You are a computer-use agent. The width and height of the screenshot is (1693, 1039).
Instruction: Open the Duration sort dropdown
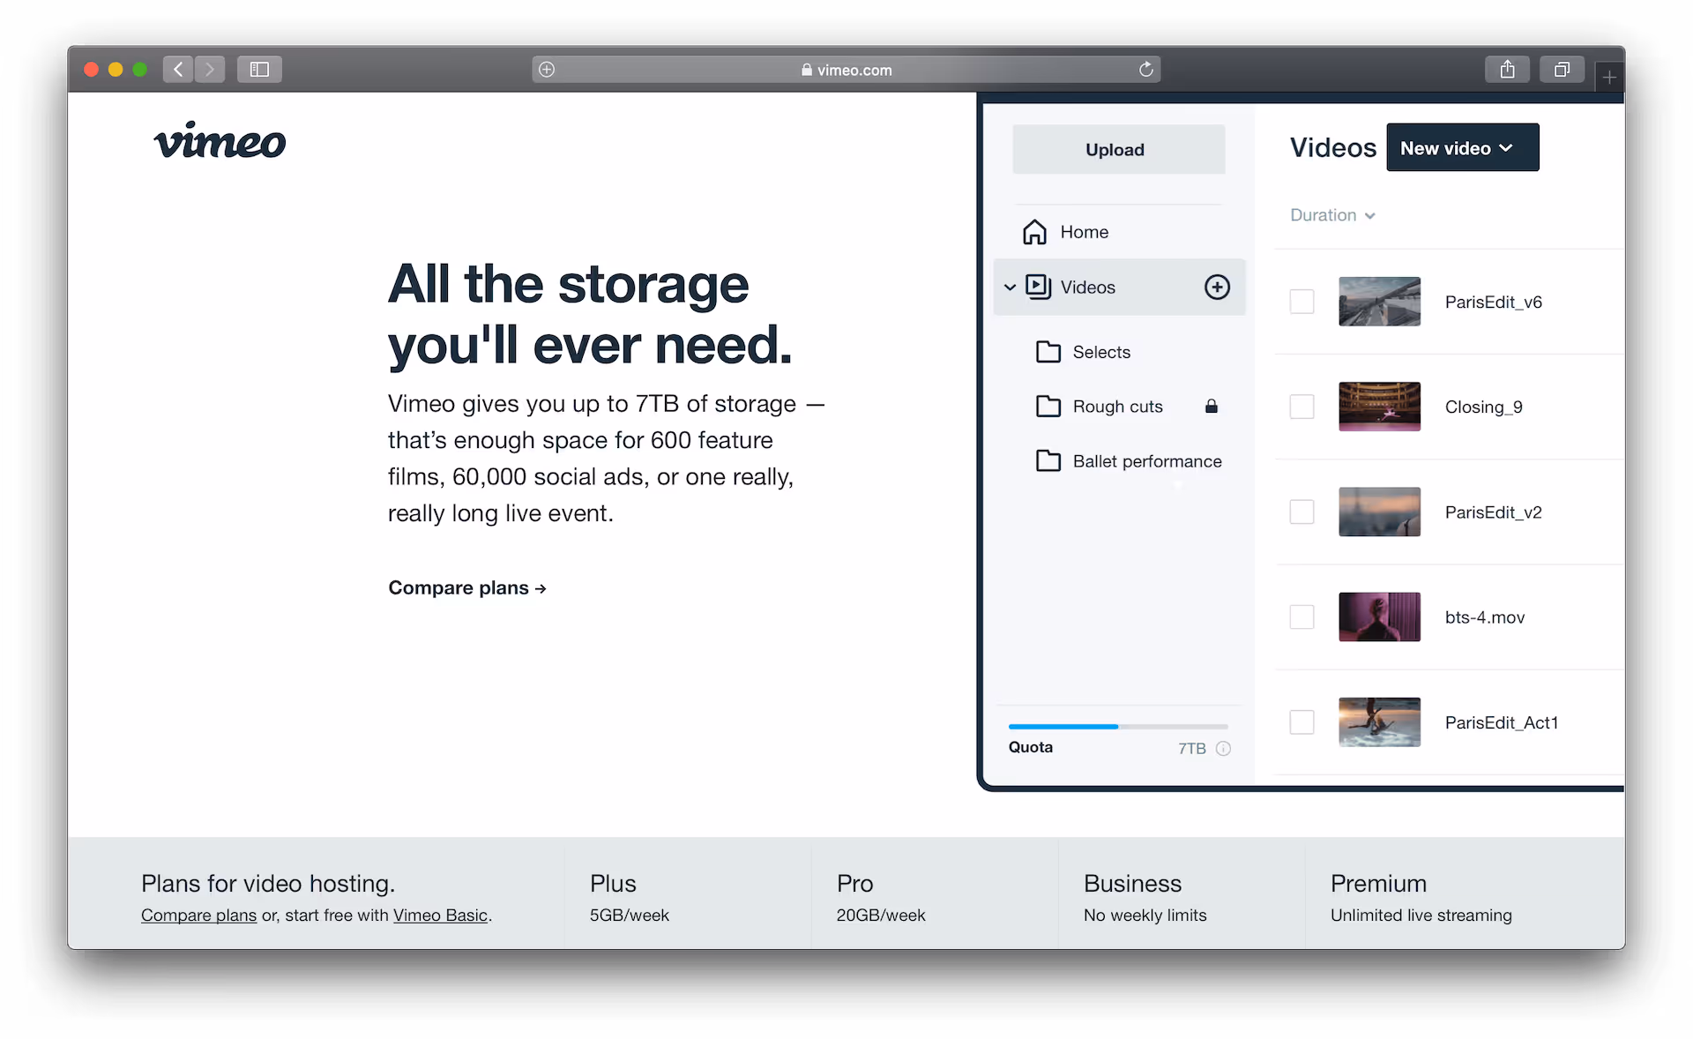coord(1332,215)
